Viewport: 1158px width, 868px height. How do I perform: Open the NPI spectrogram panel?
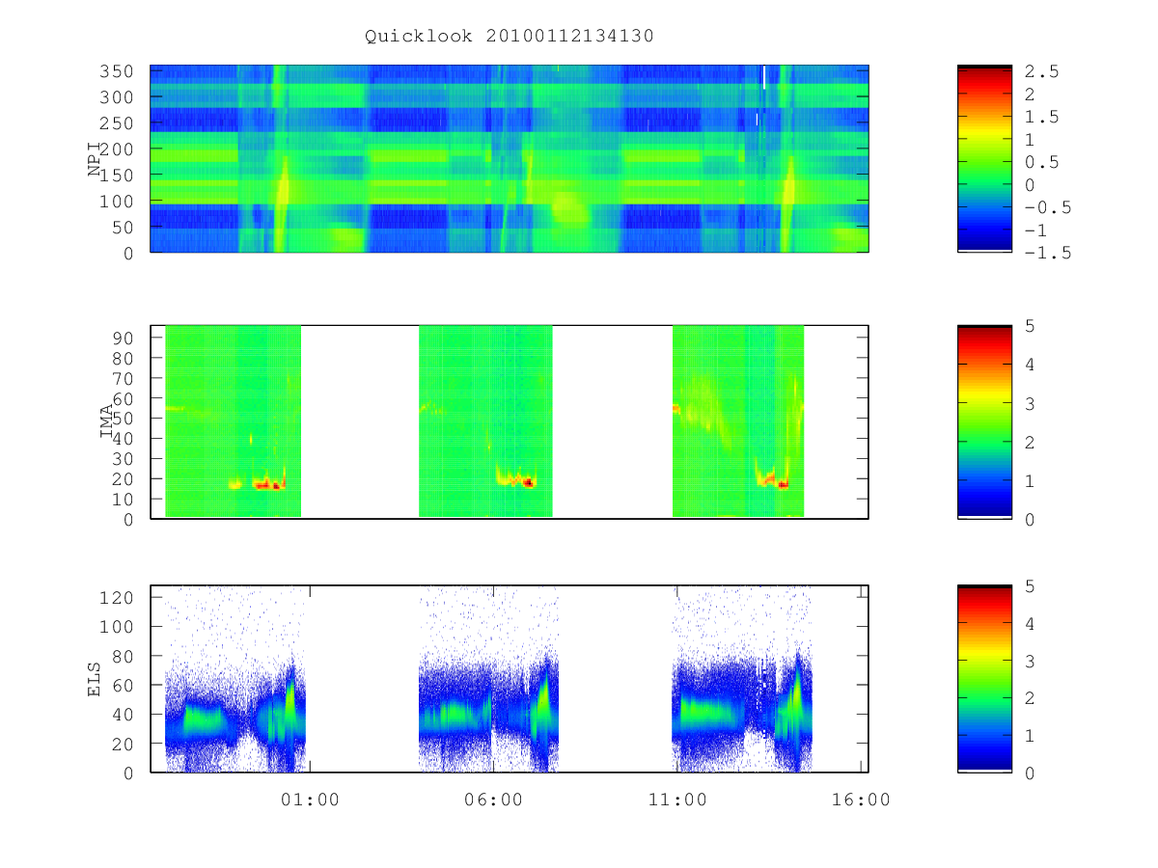pyautogui.click(x=510, y=158)
